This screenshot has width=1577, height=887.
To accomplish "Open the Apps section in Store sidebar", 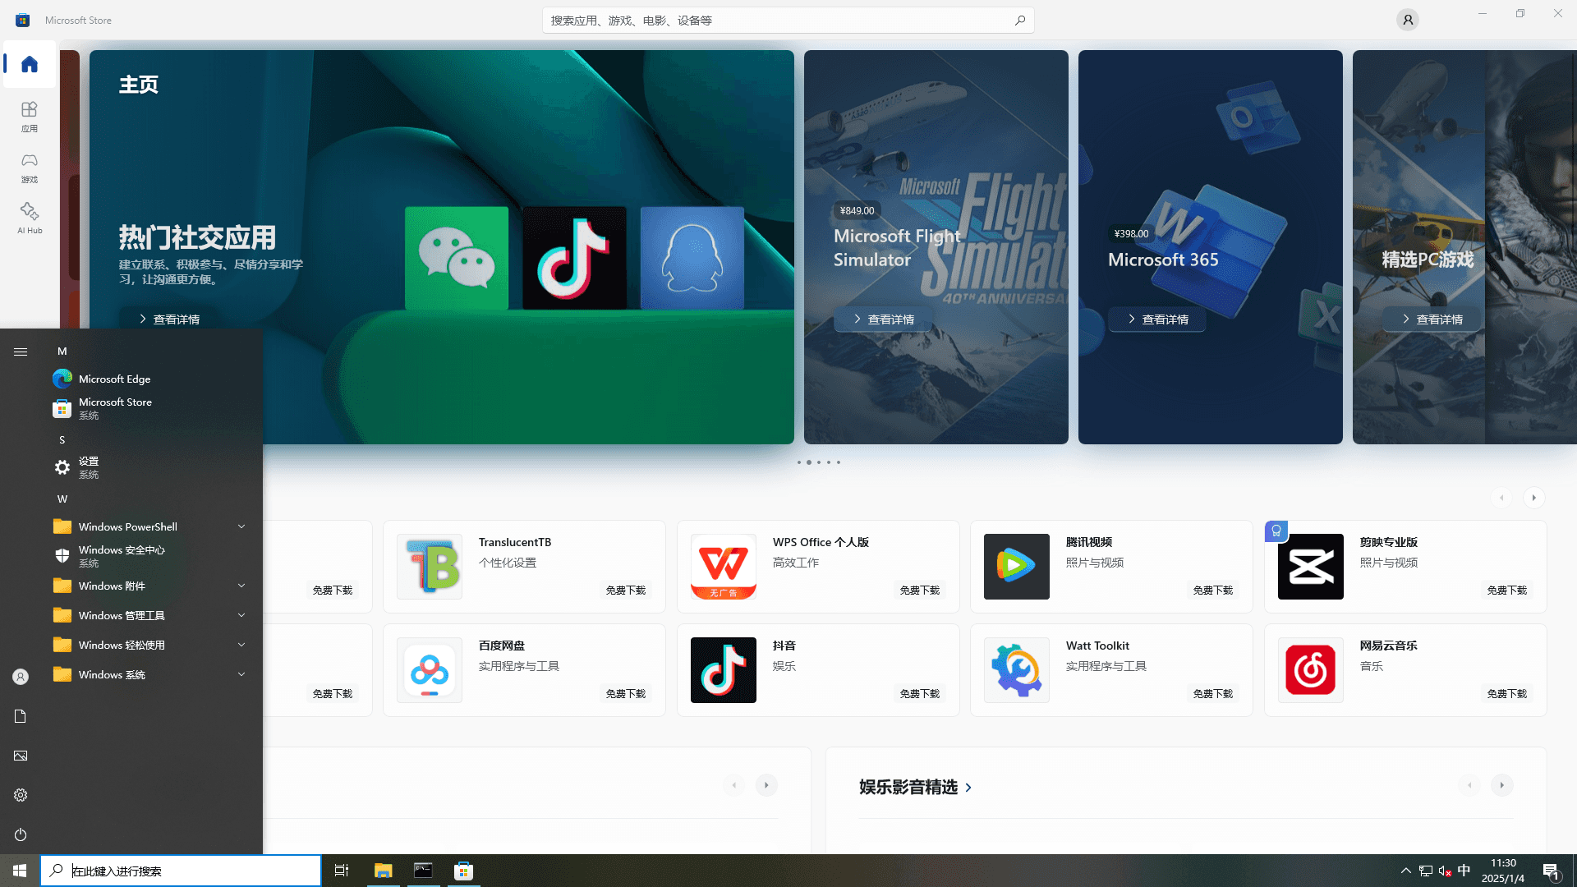I will coord(30,116).
